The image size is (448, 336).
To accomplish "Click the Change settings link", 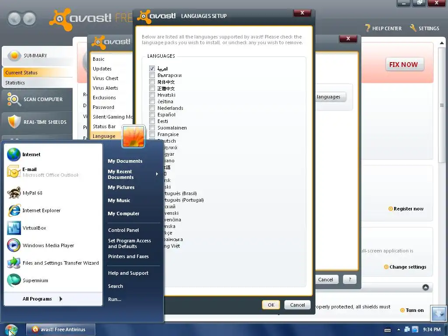I will (408, 267).
